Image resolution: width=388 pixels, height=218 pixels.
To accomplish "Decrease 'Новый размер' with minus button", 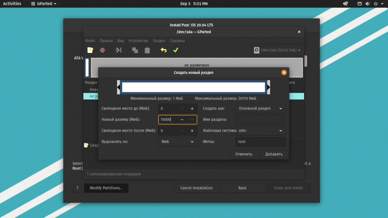I will click(182, 120).
